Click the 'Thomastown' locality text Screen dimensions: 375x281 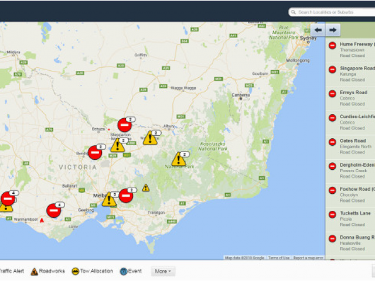[352, 50]
